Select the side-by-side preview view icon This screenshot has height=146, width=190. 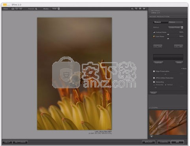(x=21, y=9)
